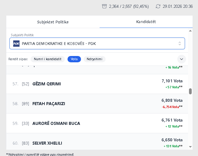Click the up-down arrows in party selector

180,43
